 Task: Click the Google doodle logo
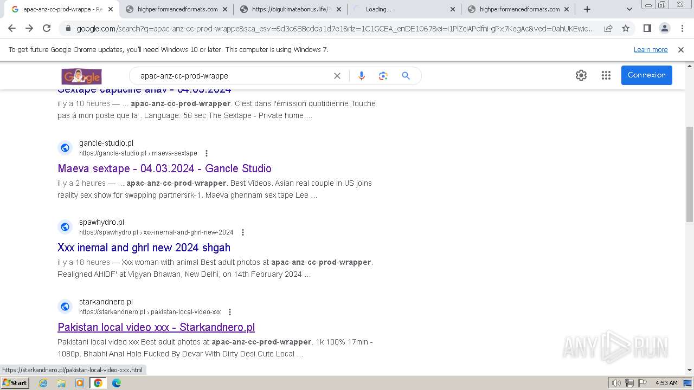[x=81, y=76]
